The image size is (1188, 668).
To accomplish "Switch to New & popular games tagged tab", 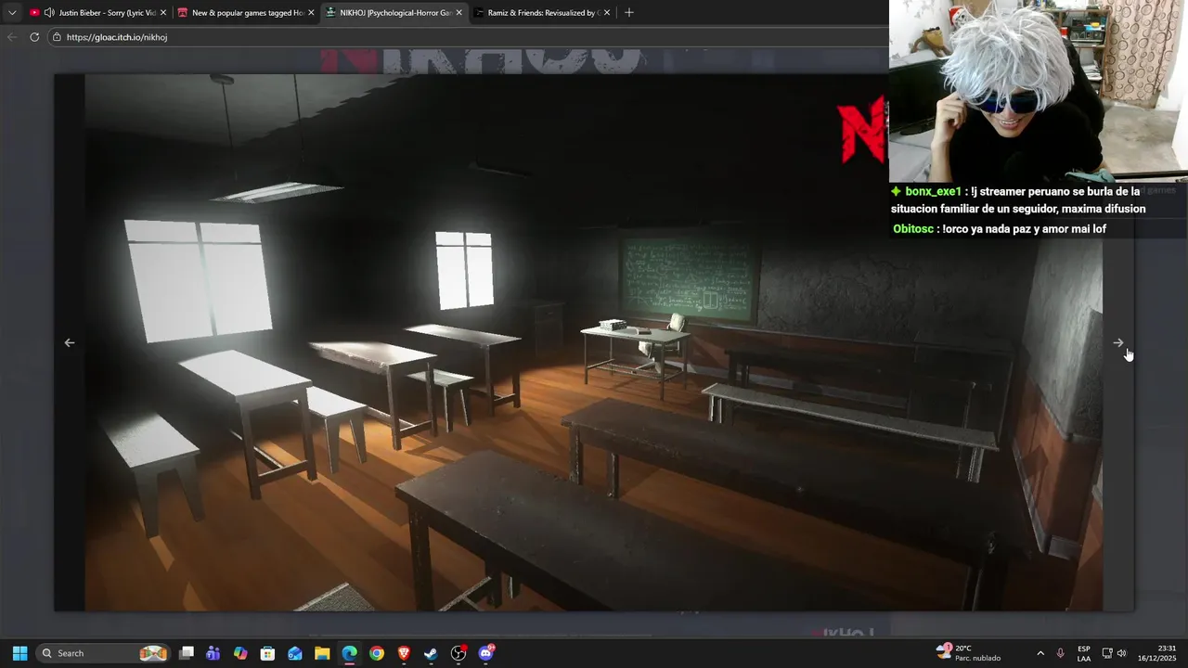I will [246, 13].
